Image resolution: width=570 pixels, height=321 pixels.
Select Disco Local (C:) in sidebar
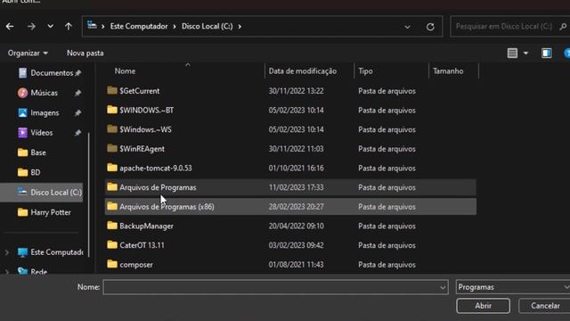[42, 193]
